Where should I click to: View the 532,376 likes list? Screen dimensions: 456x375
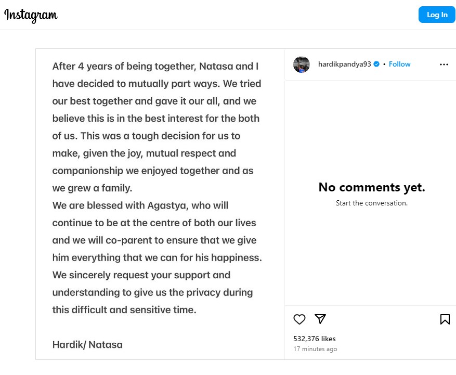[x=315, y=339]
